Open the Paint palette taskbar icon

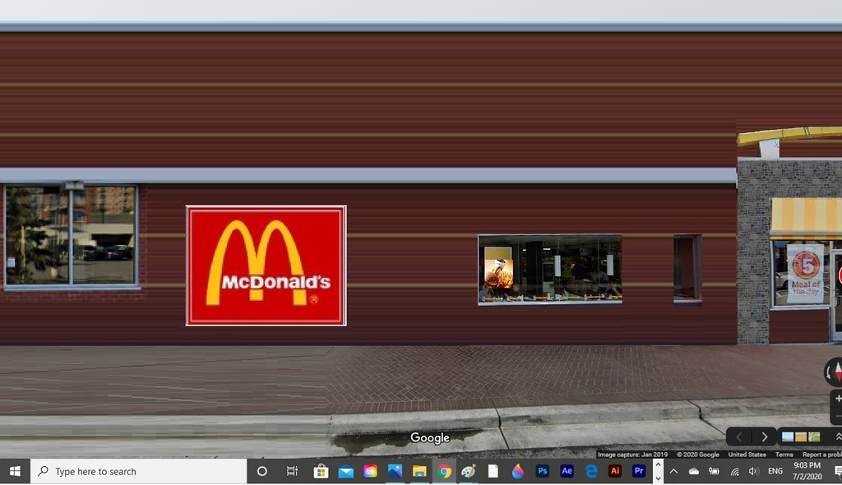[x=468, y=471]
